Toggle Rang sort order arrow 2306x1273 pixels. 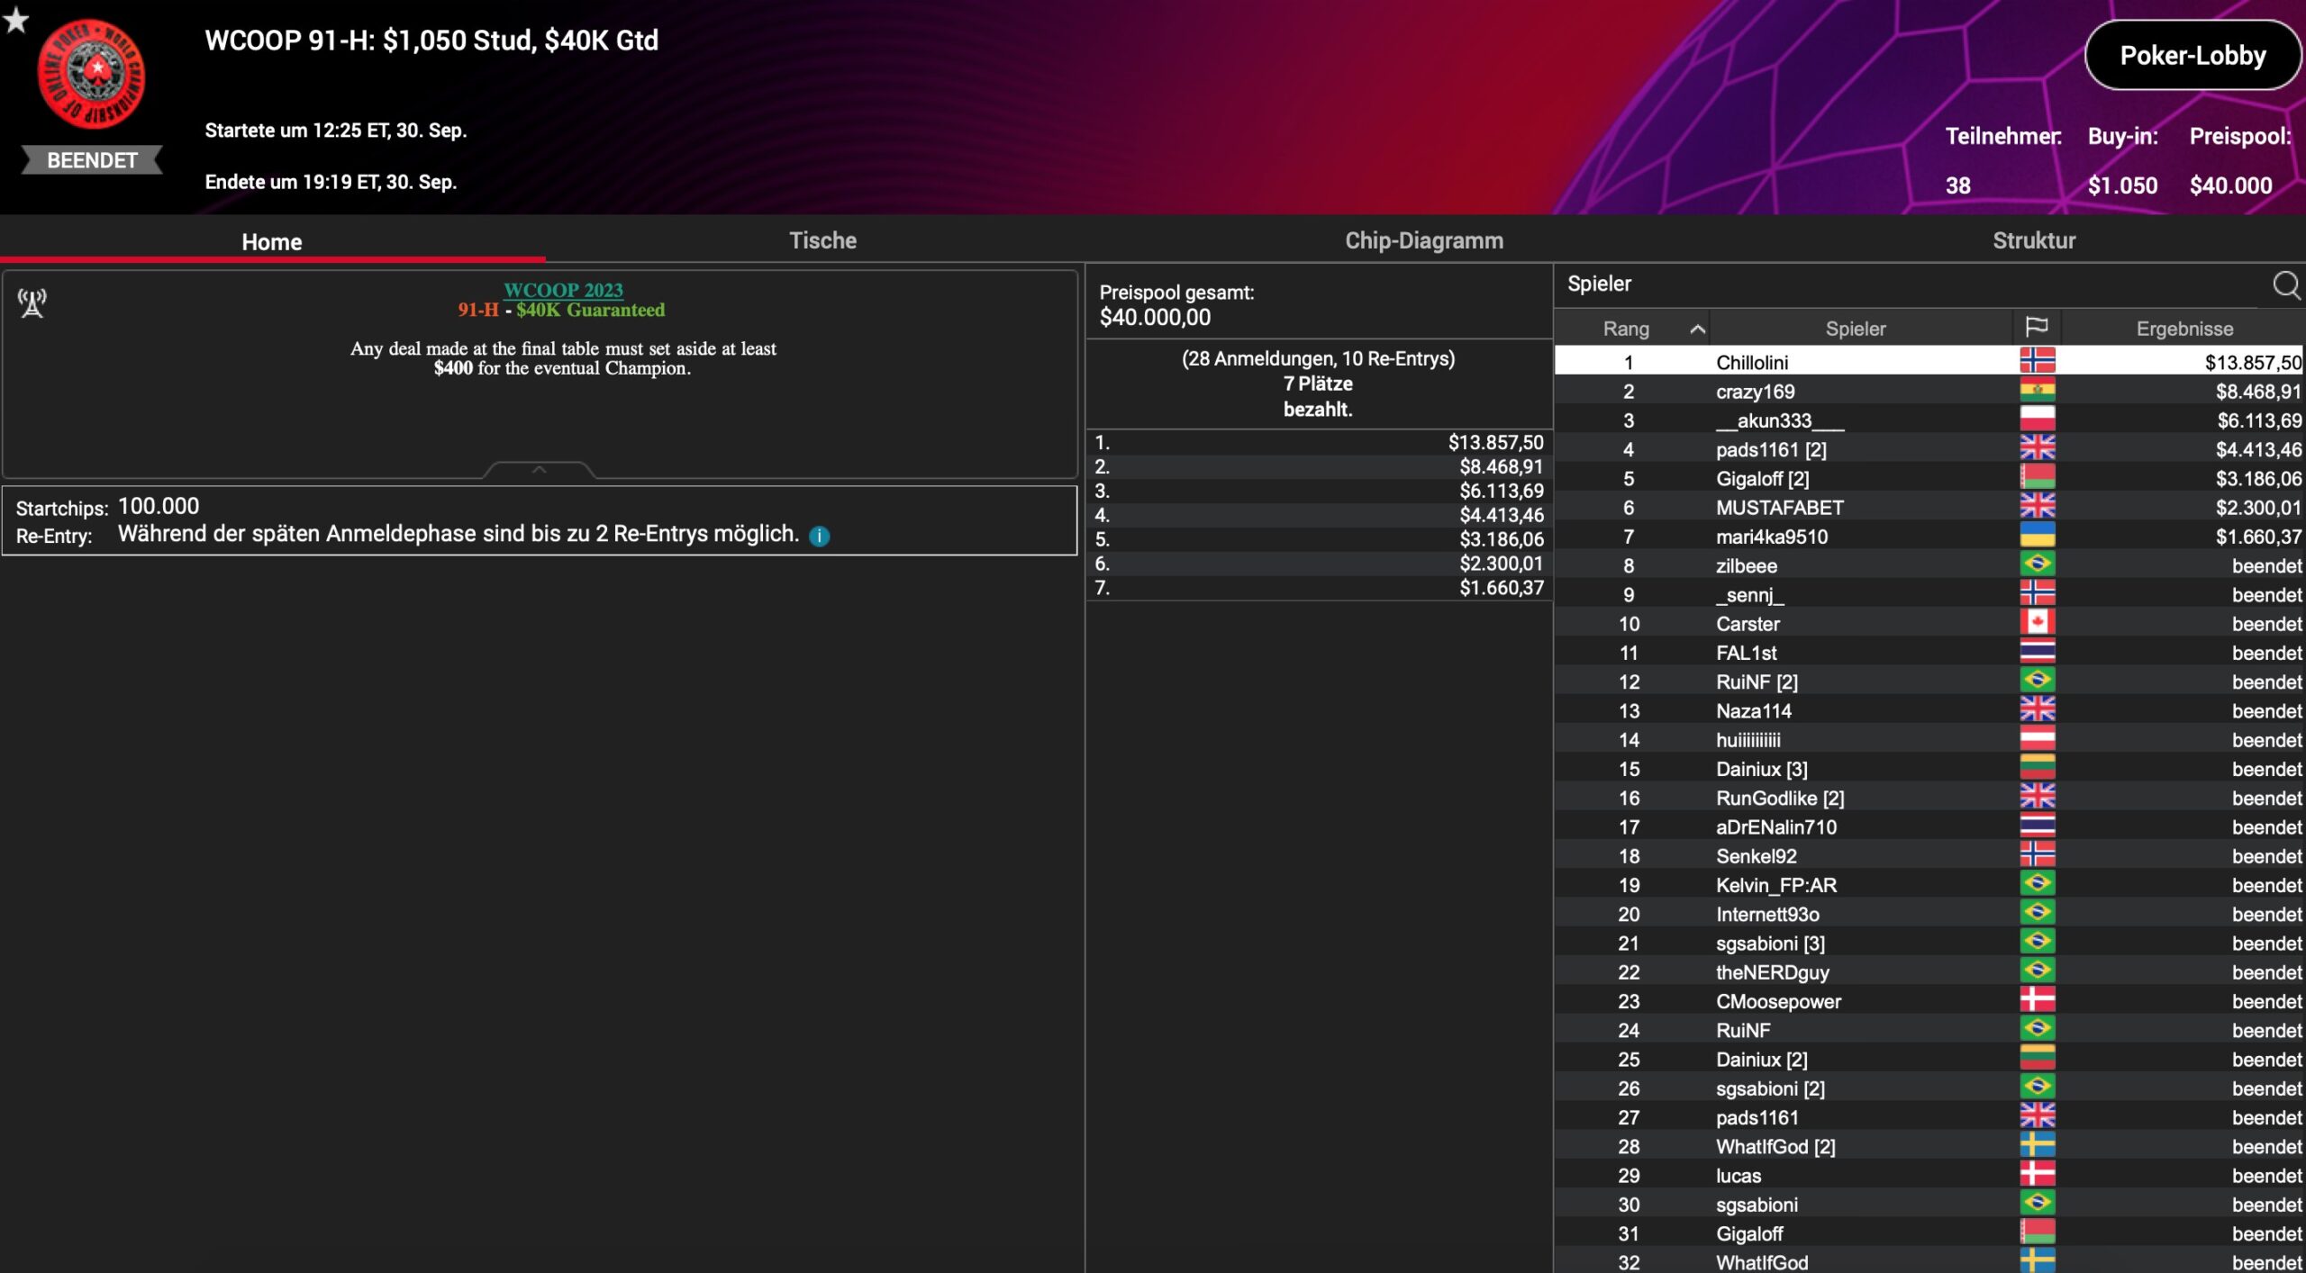click(1697, 329)
